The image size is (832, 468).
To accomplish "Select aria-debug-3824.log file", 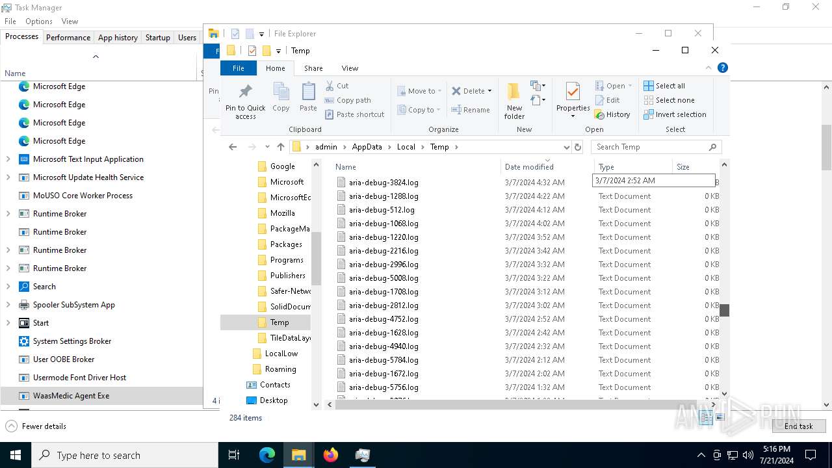I will pyautogui.click(x=383, y=183).
